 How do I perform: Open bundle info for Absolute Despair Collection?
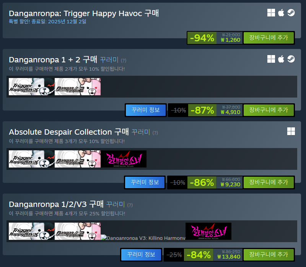(145, 182)
